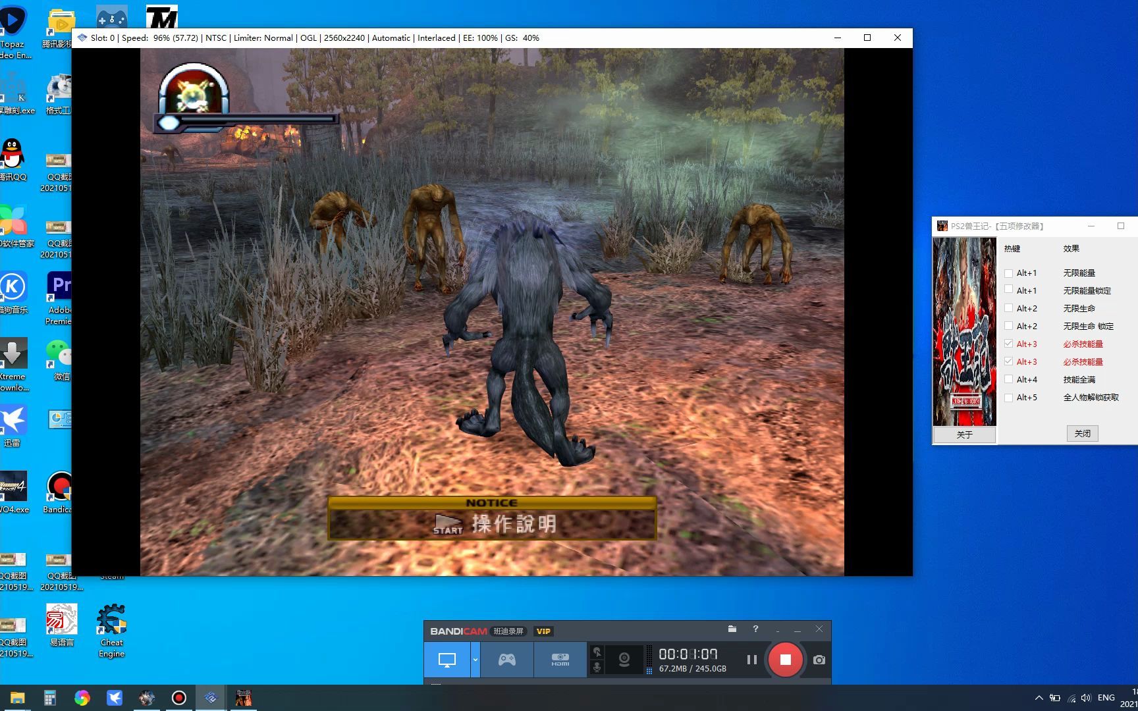Click the 关于 button in trainer

click(x=964, y=434)
